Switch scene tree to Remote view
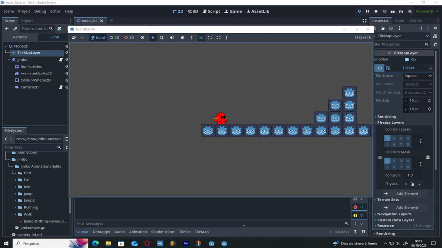This screenshot has width=442, height=248. (20, 37)
